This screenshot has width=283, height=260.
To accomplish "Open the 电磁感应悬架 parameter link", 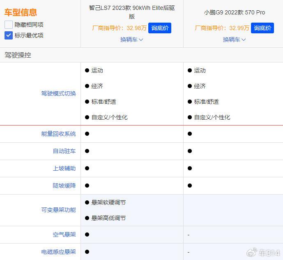I will (x=58, y=252).
